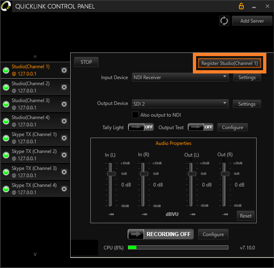Remove Studio(Channel 2) with its X icon
Screen dimensions: 274x268
[x=64, y=87]
